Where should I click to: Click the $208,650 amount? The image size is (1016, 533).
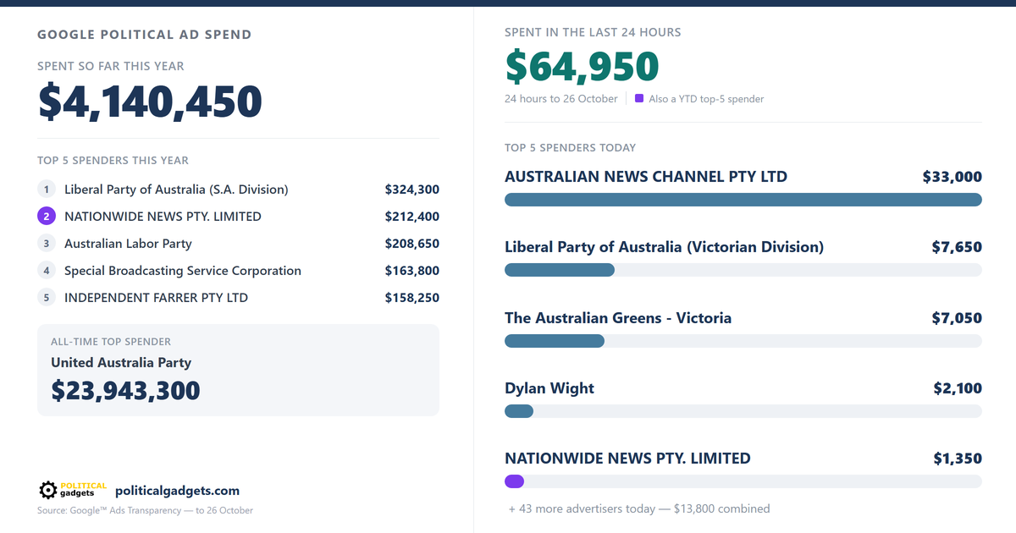tap(412, 244)
